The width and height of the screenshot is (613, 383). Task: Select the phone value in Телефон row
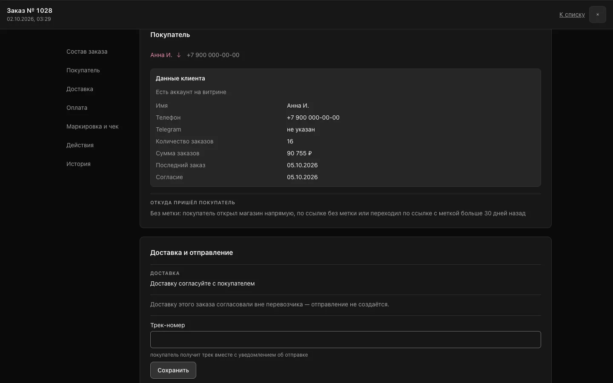point(313,117)
